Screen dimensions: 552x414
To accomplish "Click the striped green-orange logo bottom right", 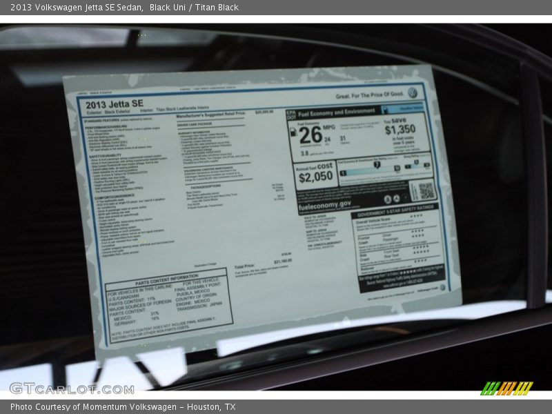I will click(506, 388).
